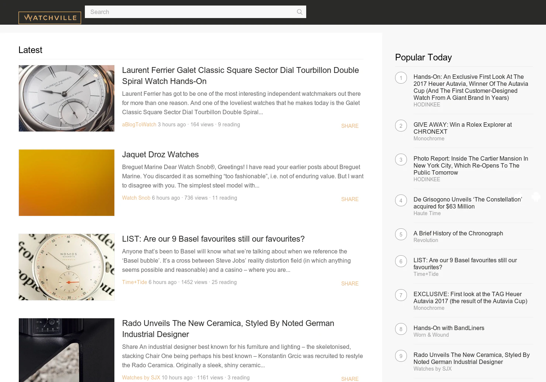546x382 pixels.
Task: Click the Watchville logo
Action: (50, 18)
